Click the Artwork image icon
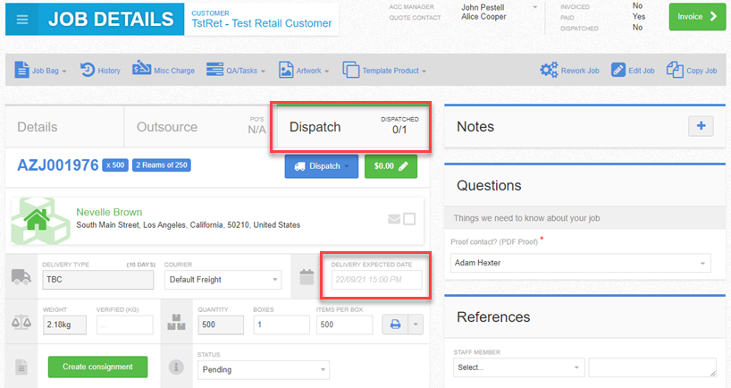The height and width of the screenshot is (388, 731). point(286,70)
